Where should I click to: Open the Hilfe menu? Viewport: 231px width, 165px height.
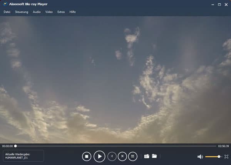click(72, 12)
